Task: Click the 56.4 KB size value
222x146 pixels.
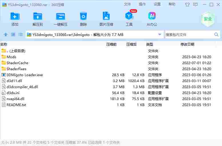Action: tap(118, 93)
